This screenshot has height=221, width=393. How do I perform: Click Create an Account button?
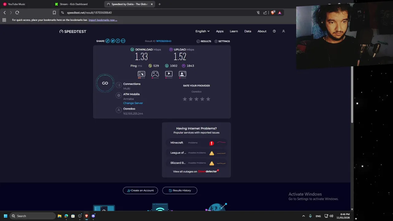click(140, 190)
